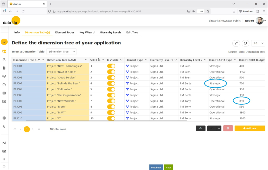Click the lightbulb icon in left sidebar

4,126
